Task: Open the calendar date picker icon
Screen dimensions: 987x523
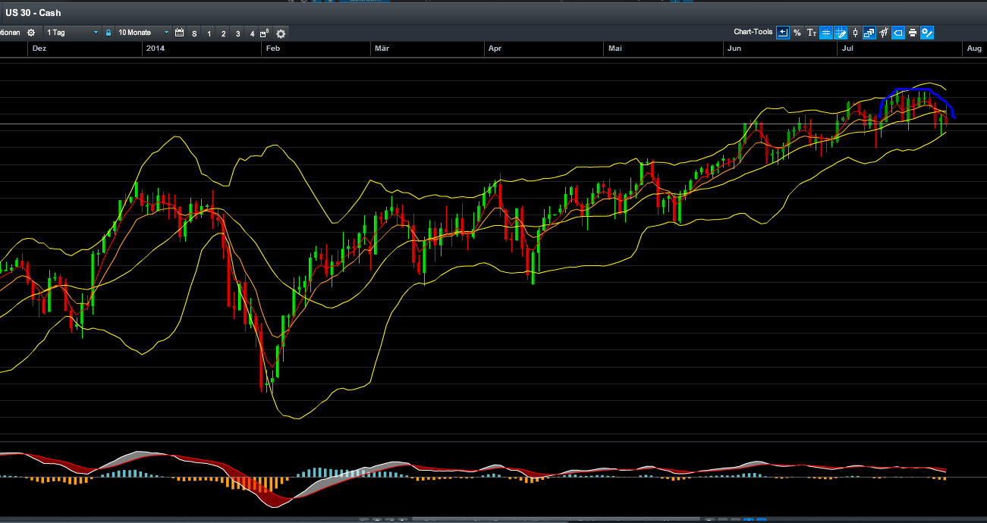Action: click(x=180, y=33)
